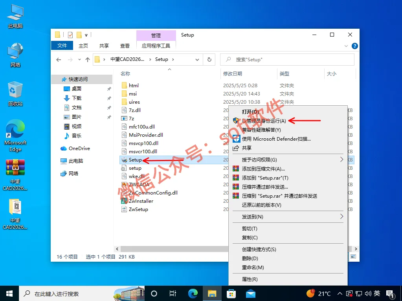The height and width of the screenshot is (301, 402).
Task: Click the Back arrow in Explorer
Action: coord(59,59)
